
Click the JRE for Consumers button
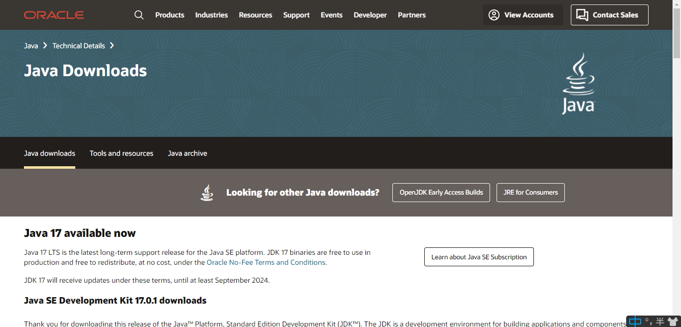click(x=530, y=193)
